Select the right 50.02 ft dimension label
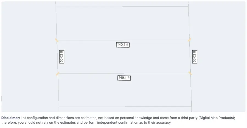The height and width of the screenshot is (128, 247). (x=195, y=57)
